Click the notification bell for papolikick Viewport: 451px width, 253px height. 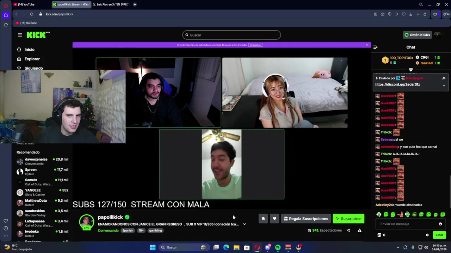(x=263, y=219)
